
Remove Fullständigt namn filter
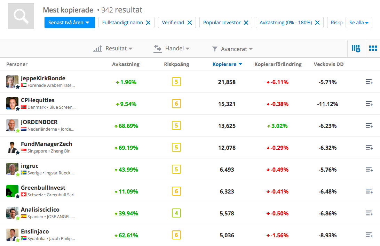click(x=148, y=23)
